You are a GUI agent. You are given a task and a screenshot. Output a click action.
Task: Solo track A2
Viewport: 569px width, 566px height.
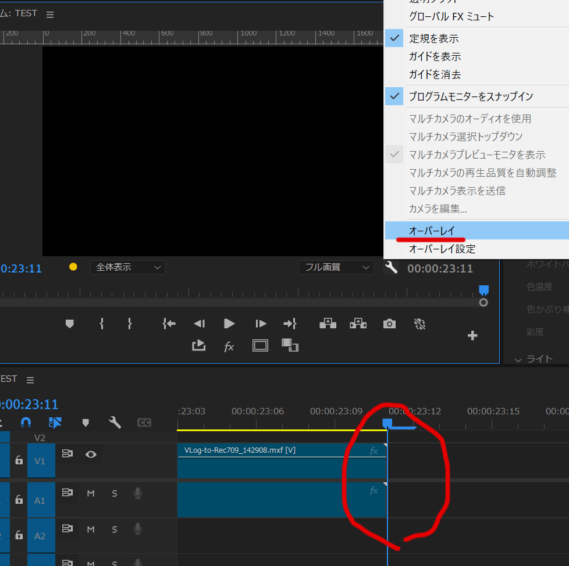[x=114, y=529]
